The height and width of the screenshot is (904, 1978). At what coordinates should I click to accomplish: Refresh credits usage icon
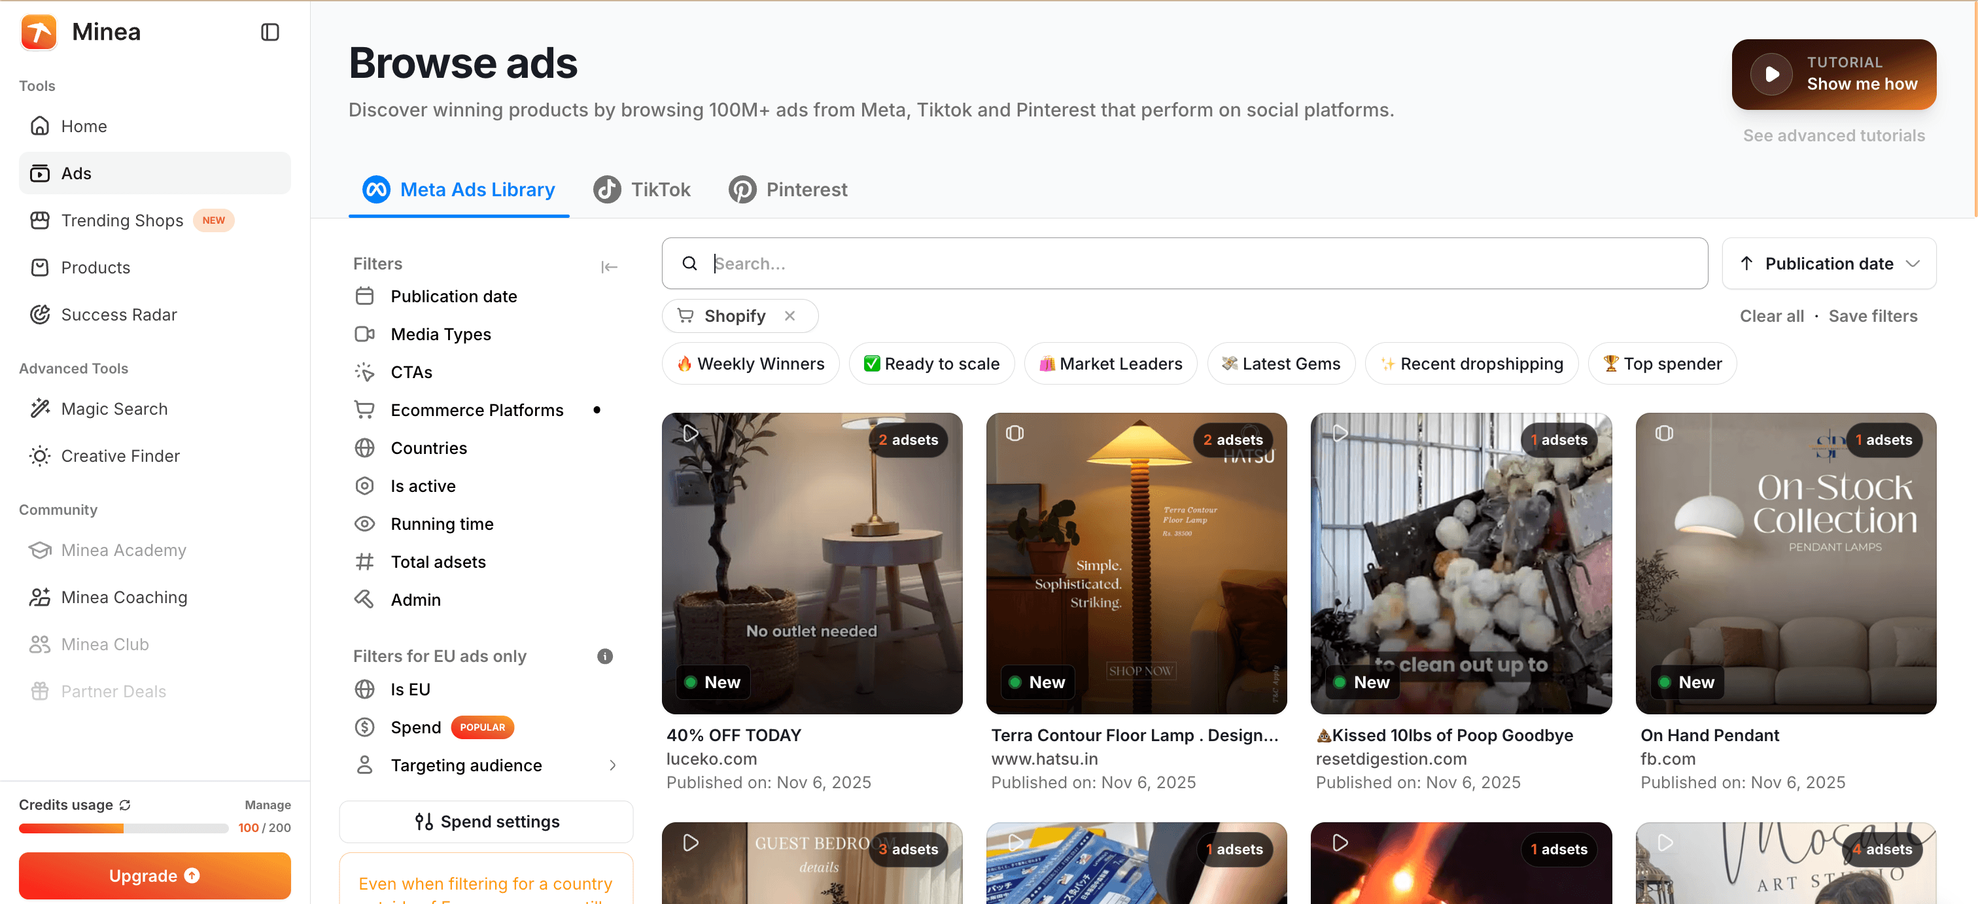125,804
